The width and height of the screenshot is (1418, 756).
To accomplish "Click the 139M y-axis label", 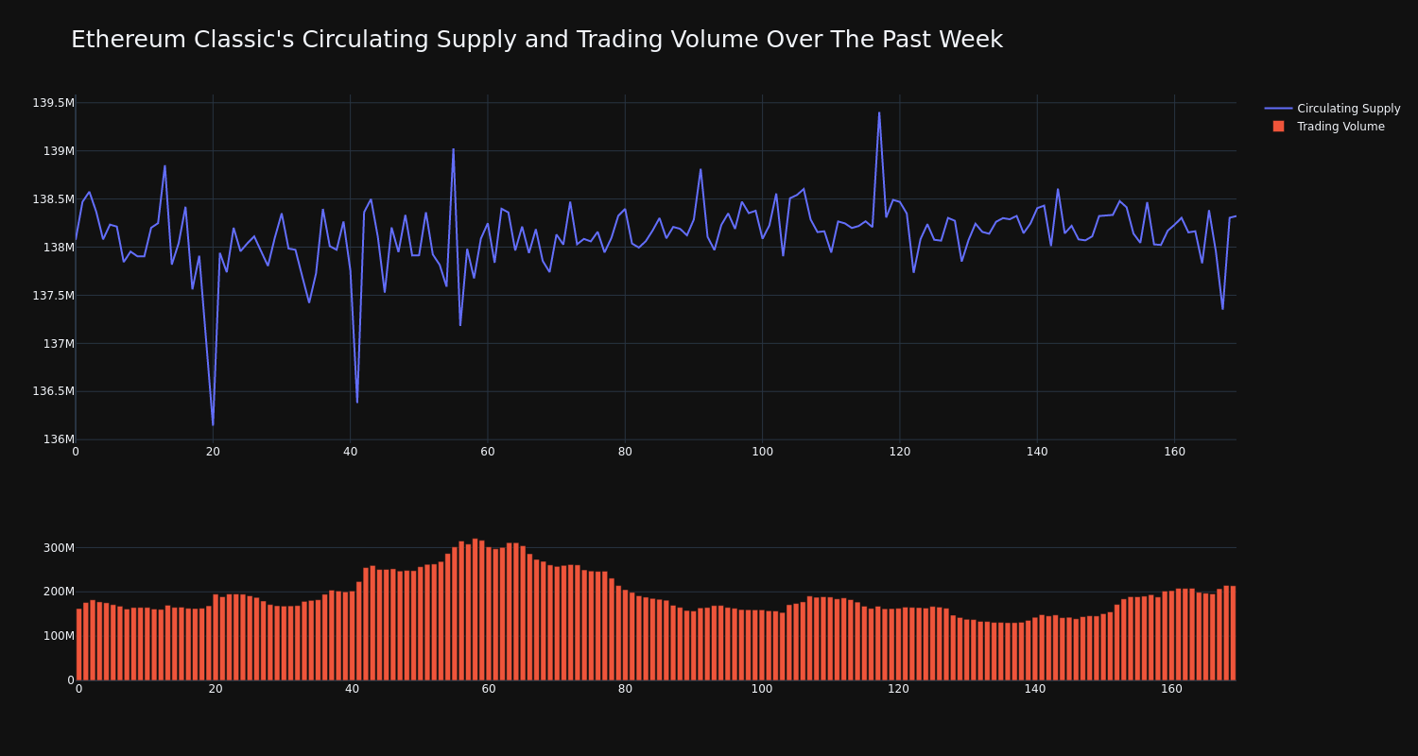I will pos(59,151).
